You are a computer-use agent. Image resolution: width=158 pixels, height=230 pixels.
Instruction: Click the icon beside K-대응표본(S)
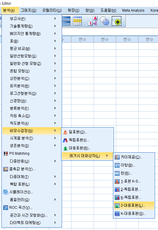[117, 214]
